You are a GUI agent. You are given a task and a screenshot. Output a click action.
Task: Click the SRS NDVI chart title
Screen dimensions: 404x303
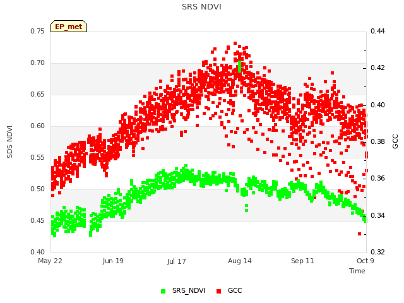201,7
